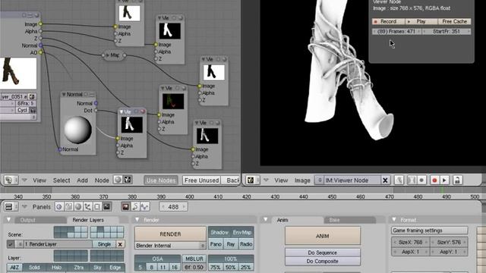The image size is (486, 273).
Task: Collapse the Normal node triangle
Action: pos(64,94)
